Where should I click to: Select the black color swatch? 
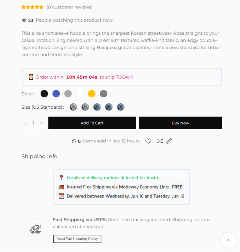[x=44, y=94]
